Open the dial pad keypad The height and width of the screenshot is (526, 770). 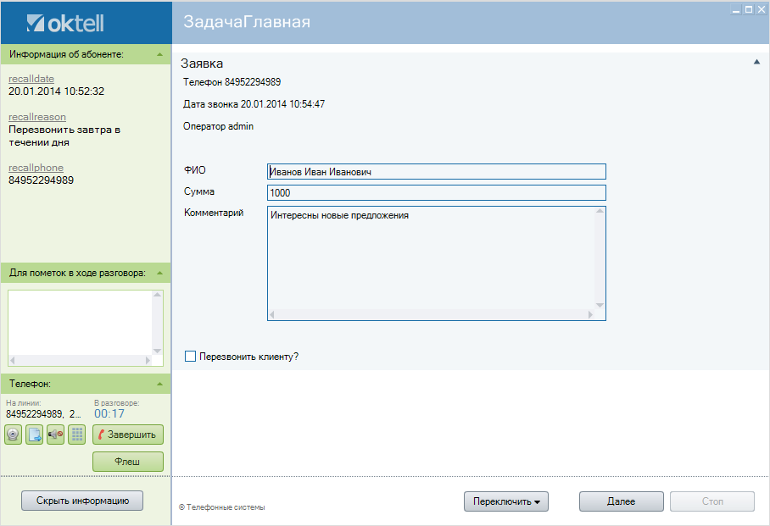point(76,435)
